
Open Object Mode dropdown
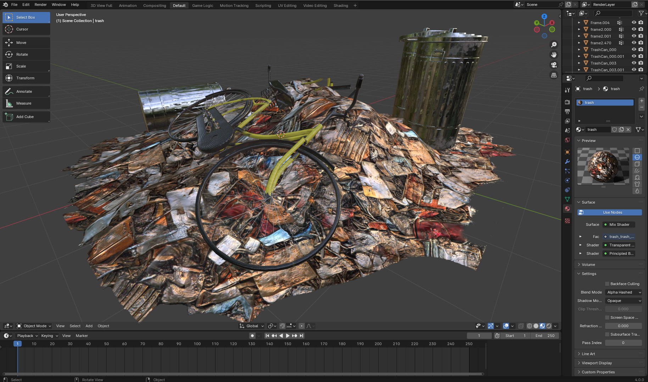point(34,326)
